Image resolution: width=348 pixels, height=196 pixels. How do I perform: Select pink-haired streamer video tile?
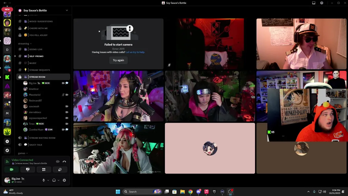coord(118,148)
